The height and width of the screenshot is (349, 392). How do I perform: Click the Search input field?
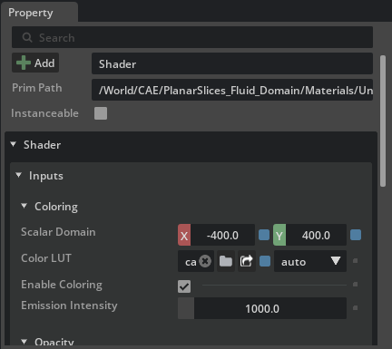[x=192, y=37]
